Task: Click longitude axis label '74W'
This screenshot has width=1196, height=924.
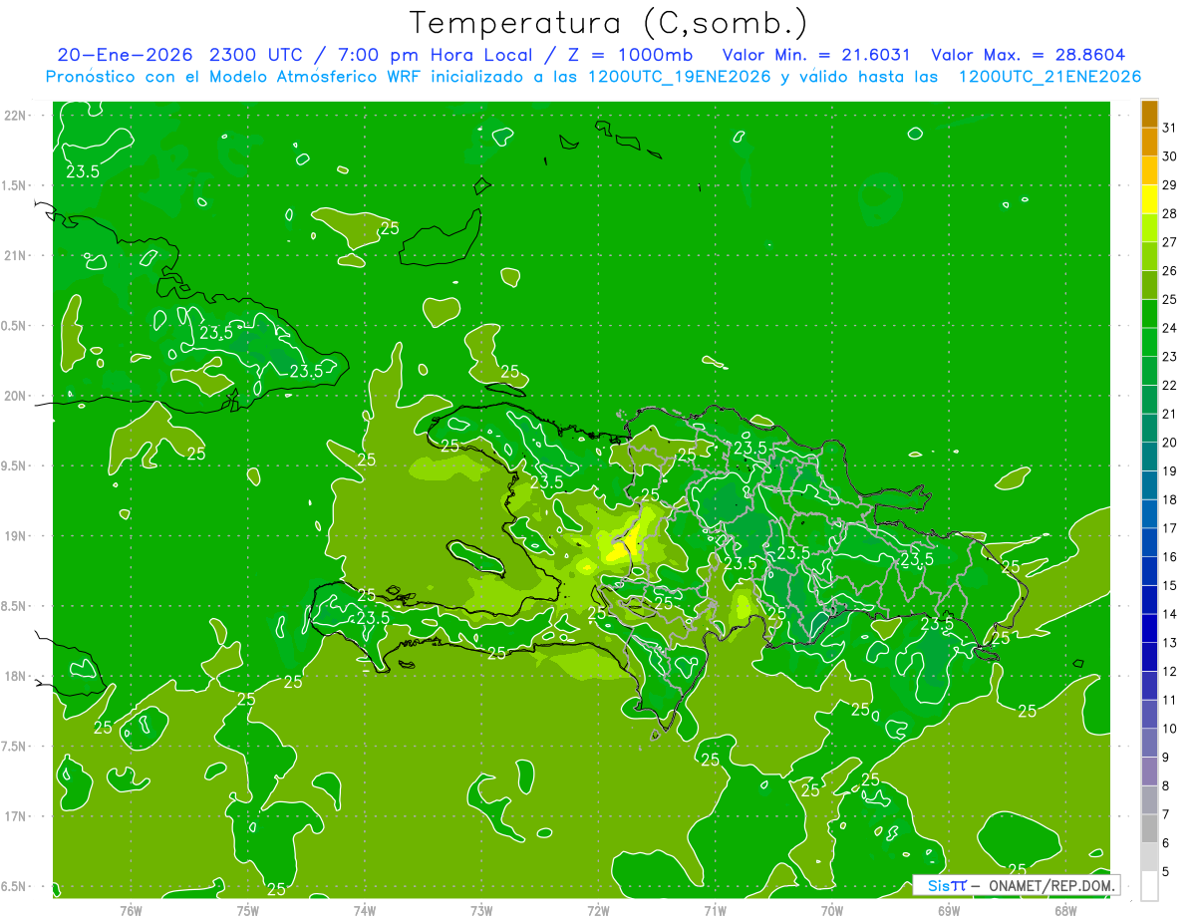Action: coord(365,911)
